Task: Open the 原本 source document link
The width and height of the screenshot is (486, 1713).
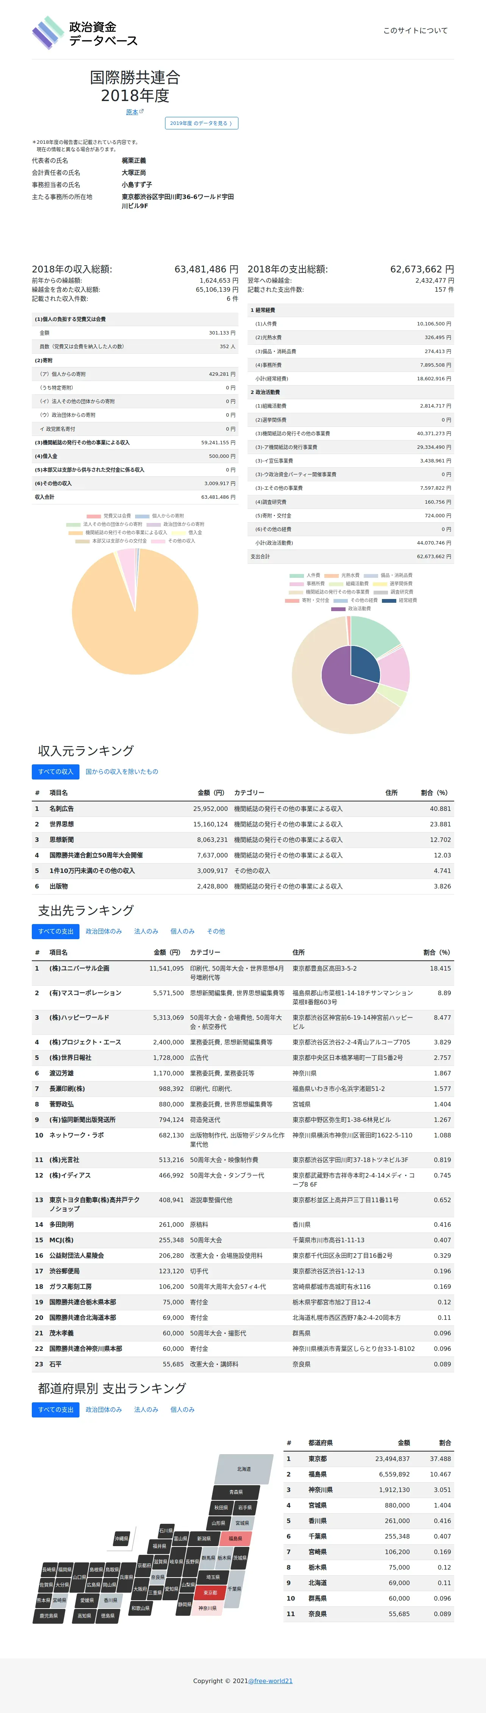Action: tap(132, 112)
